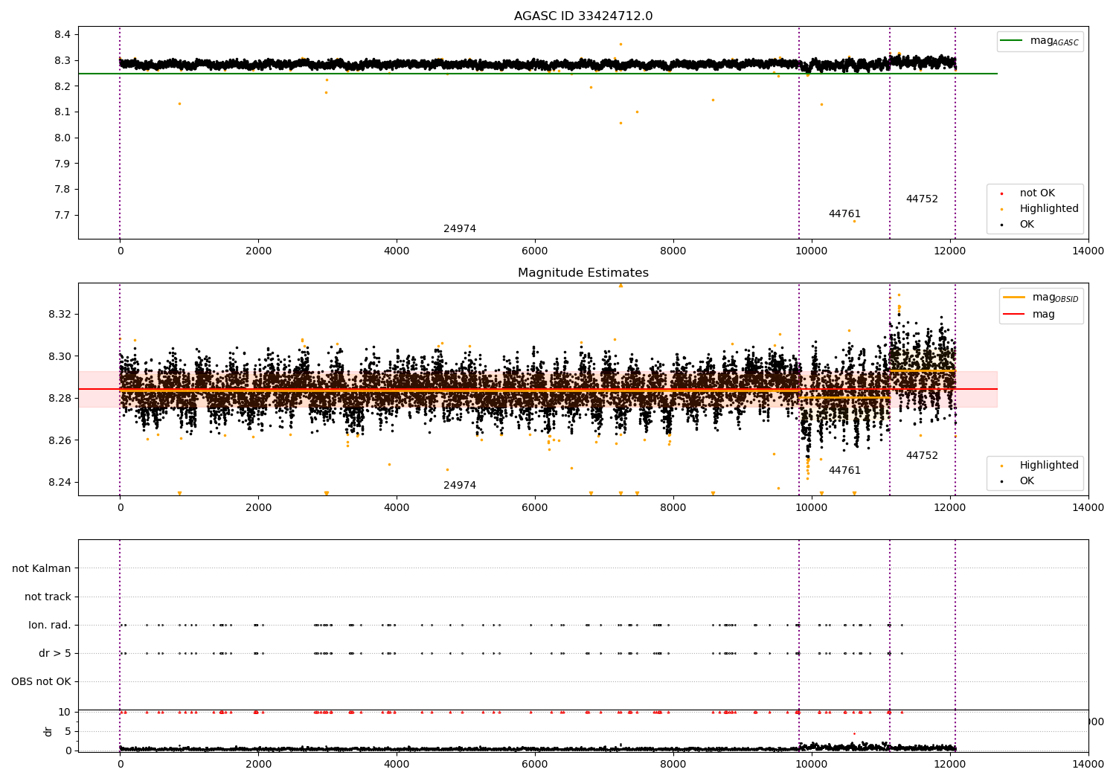This screenshot has width=1116, height=781.
Task: Click label 44761 in Magnitude Estimates plot
Action: coord(844,471)
